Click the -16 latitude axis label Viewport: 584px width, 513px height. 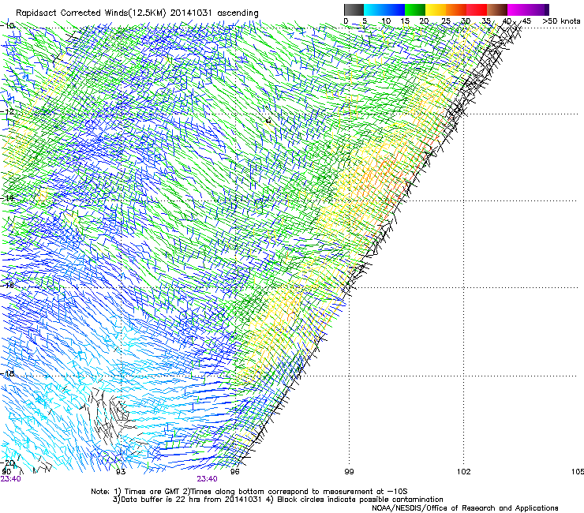click(8, 286)
